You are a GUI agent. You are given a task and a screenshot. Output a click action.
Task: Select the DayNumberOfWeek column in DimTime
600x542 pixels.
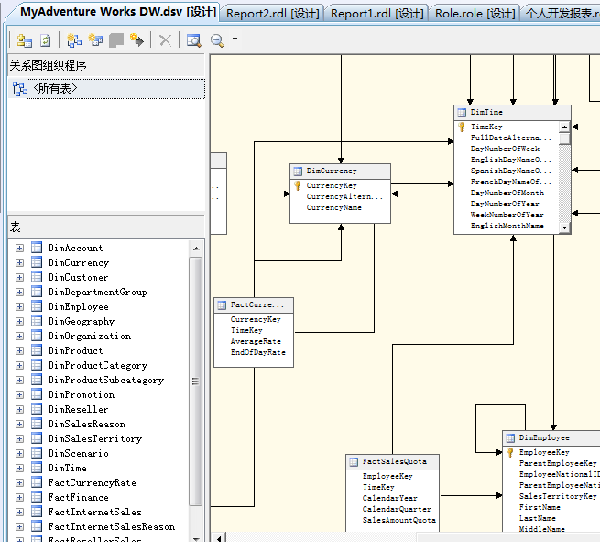[x=505, y=149]
